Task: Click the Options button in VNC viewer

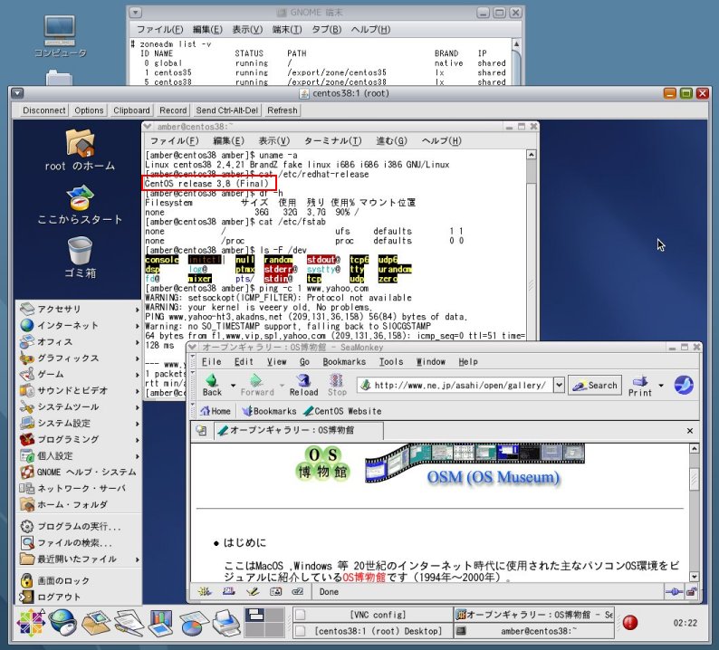Action: [x=89, y=110]
